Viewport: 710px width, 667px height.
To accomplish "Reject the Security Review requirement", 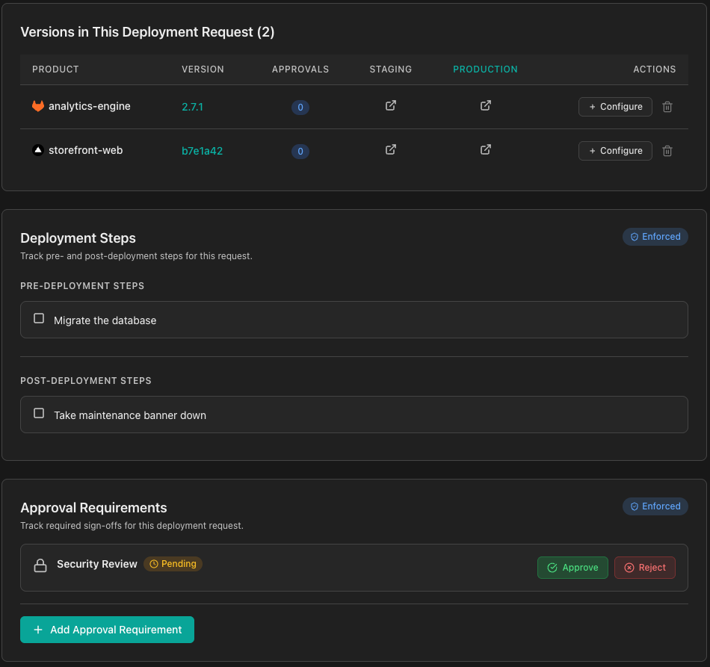I will 644,568.
